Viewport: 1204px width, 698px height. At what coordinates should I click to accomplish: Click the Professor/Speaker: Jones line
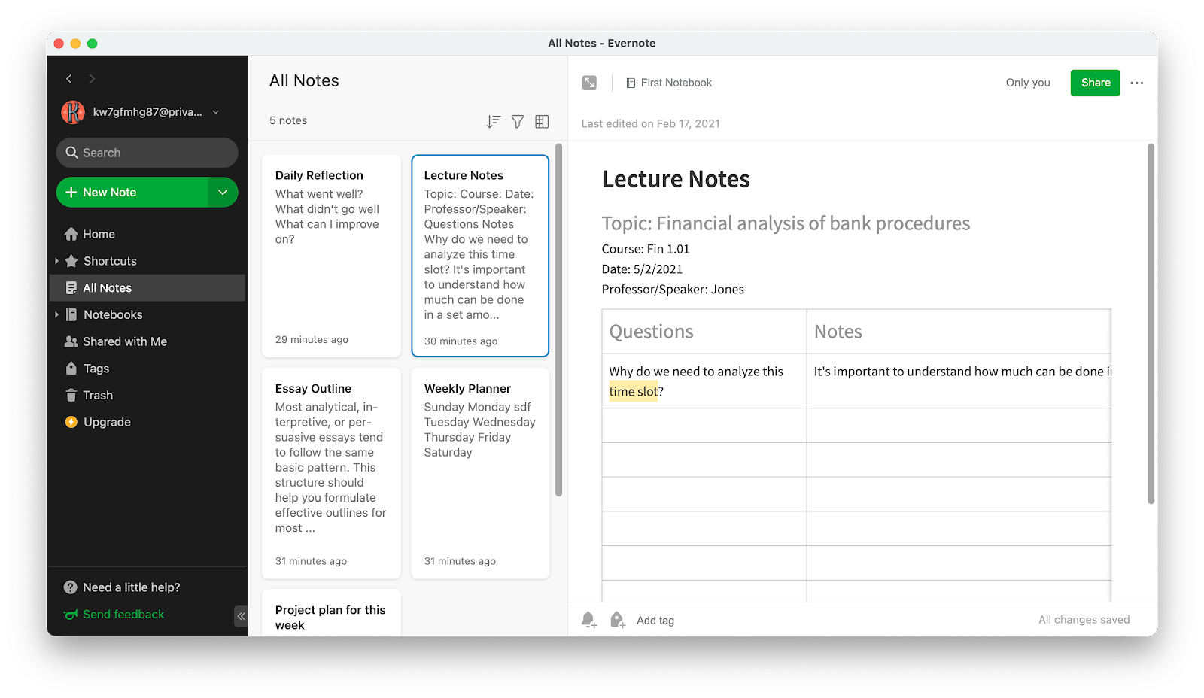[673, 290]
